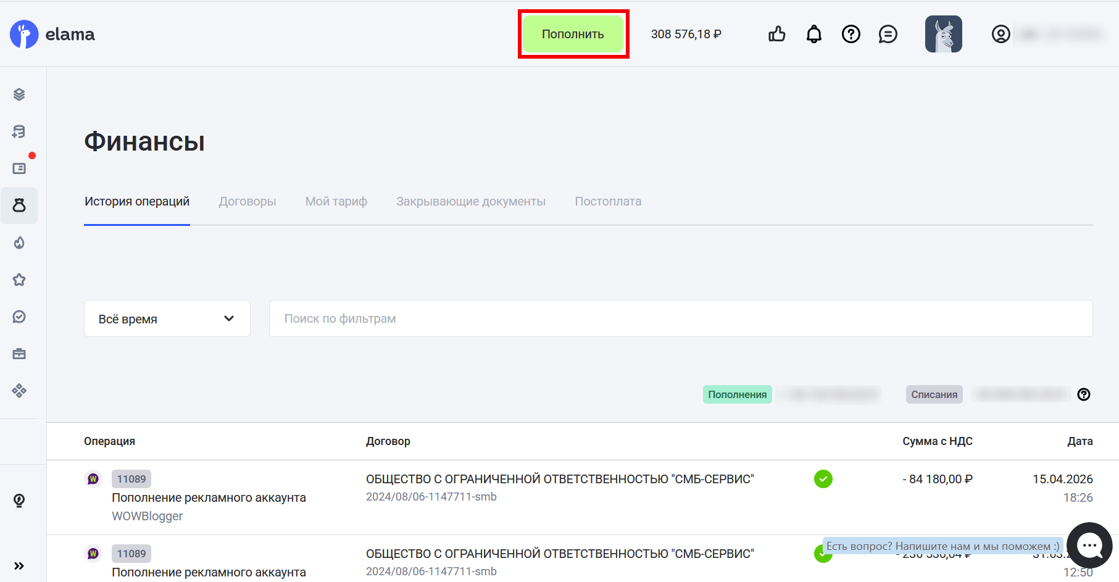Open the help question mark icon in header

(851, 34)
